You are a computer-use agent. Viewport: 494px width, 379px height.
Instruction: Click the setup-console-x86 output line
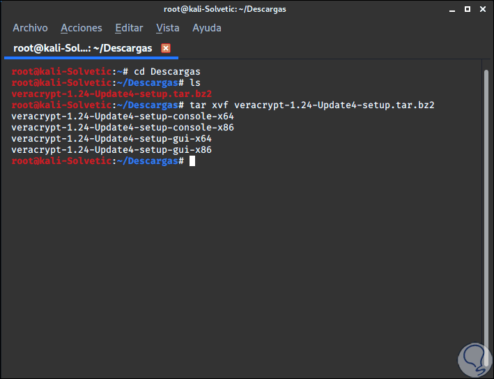pyautogui.click(x=123, y=127)
